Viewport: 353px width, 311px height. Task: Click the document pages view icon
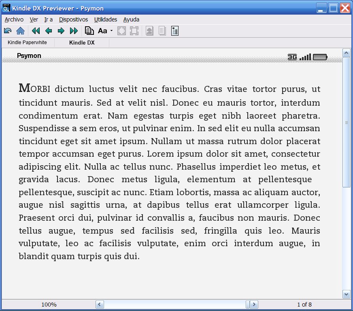click(x=162, y=31)
